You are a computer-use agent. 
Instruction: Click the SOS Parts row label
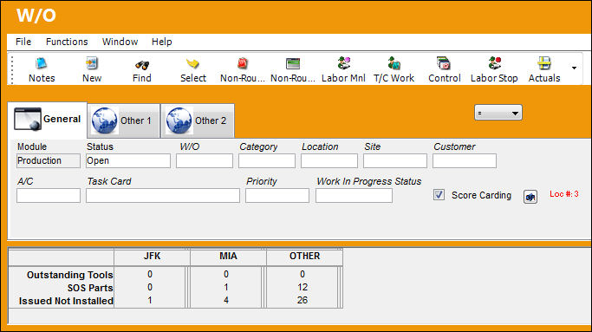click(90, 288)
